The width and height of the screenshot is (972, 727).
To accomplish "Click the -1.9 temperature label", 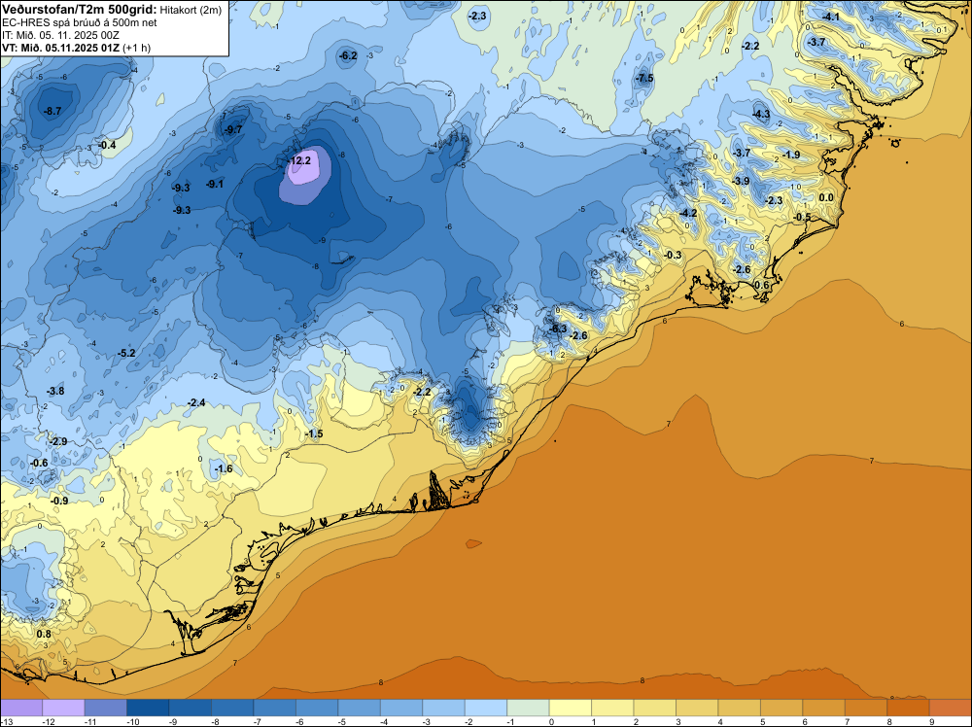I will click(791, 155).
